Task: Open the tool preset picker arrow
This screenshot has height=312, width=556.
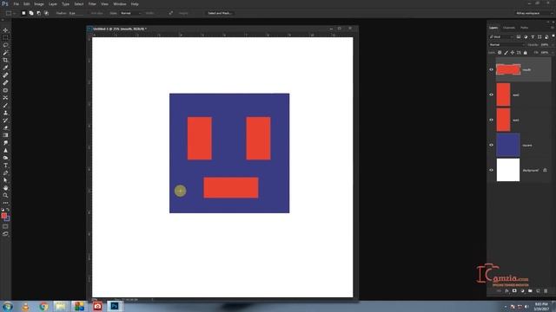Action: (x=14, y=13)
